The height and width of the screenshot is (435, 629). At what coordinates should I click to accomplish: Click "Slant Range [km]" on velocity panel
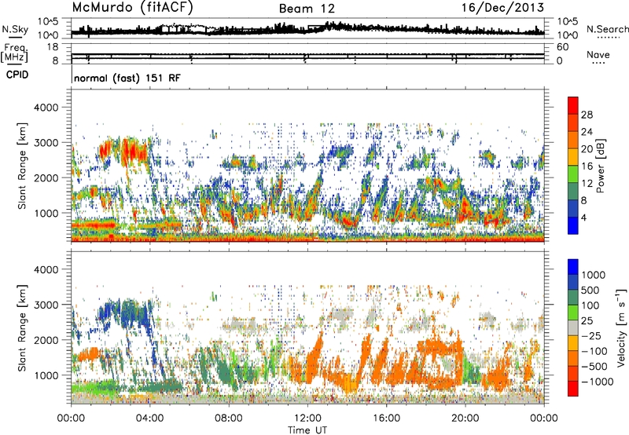pos(22,327)
